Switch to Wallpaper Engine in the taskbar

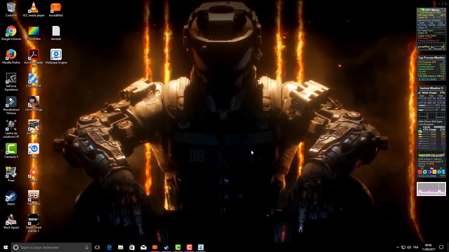point(201,247)
